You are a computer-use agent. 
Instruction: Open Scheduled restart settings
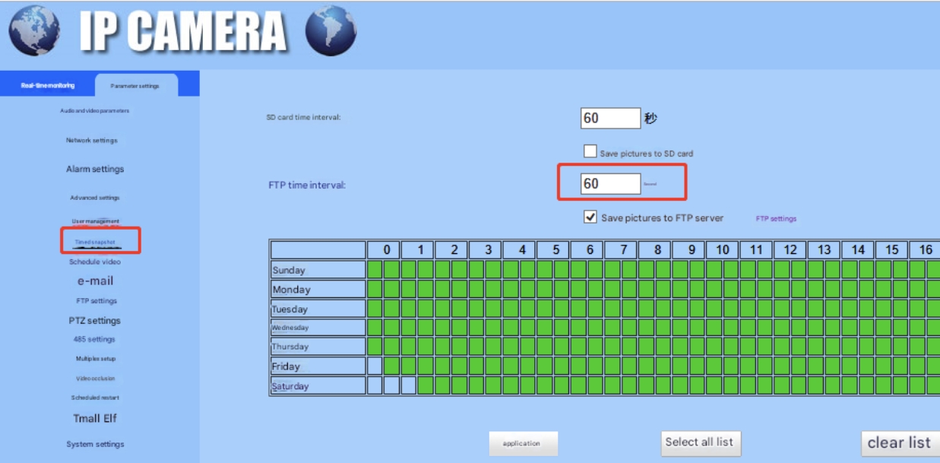(95, 398)
